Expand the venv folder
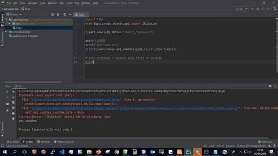The height and width of the screenshot is (156, 278). (10, 23)
